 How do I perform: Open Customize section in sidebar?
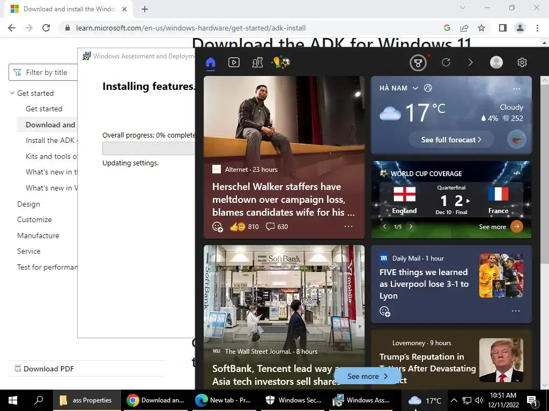[34, 219]
